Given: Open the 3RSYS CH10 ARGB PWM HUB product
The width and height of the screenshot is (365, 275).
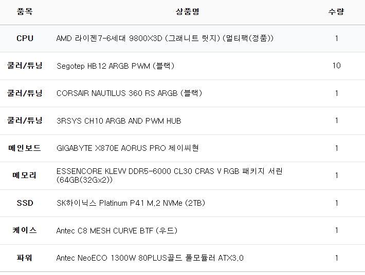Looking at the screenshot, I should point(119,121).
